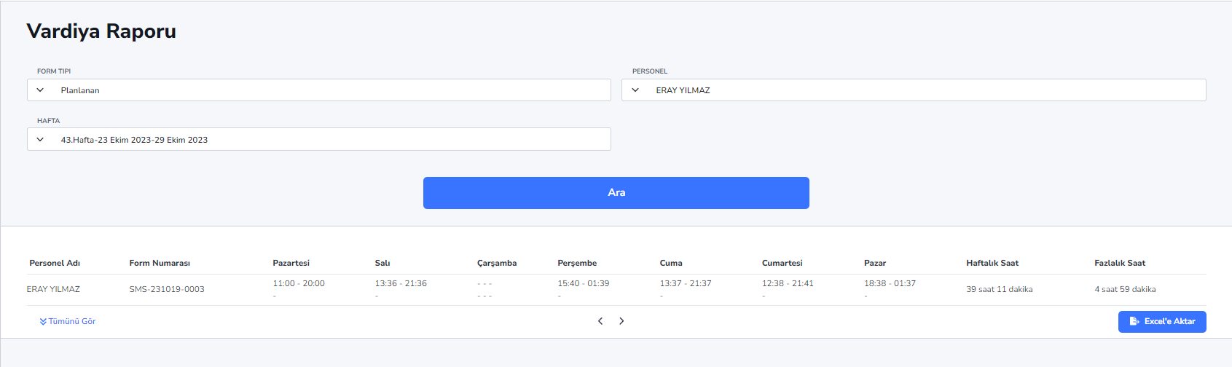Click the Personel Adı column header

tap(55, 263)
